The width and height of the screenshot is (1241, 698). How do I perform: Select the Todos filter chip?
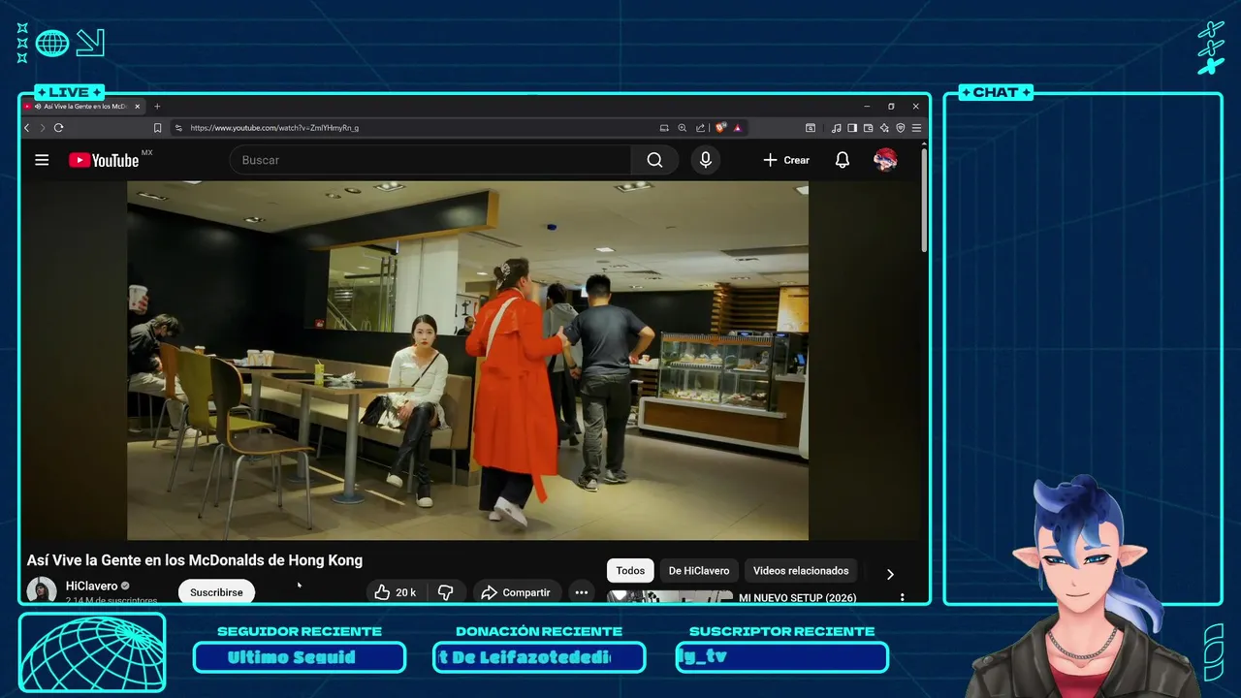tap(630, 571)
